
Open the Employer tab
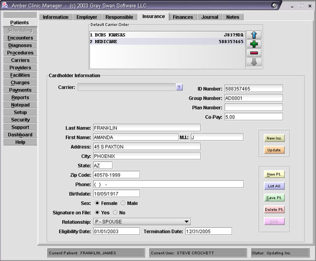(x=87, y=17)
